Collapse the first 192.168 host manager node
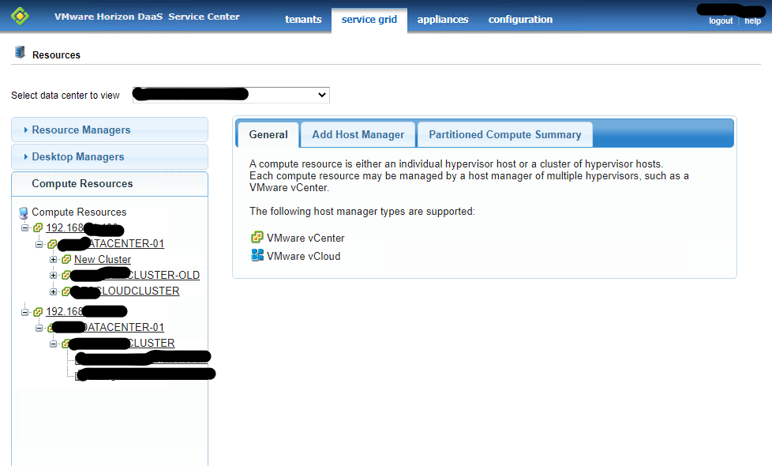Image resolution: width=772 pixels, height=466 pixels. coord(24,227)
